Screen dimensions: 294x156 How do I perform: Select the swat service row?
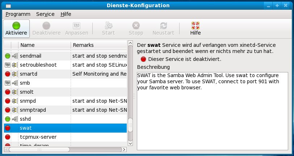click(x=65, y=128)
